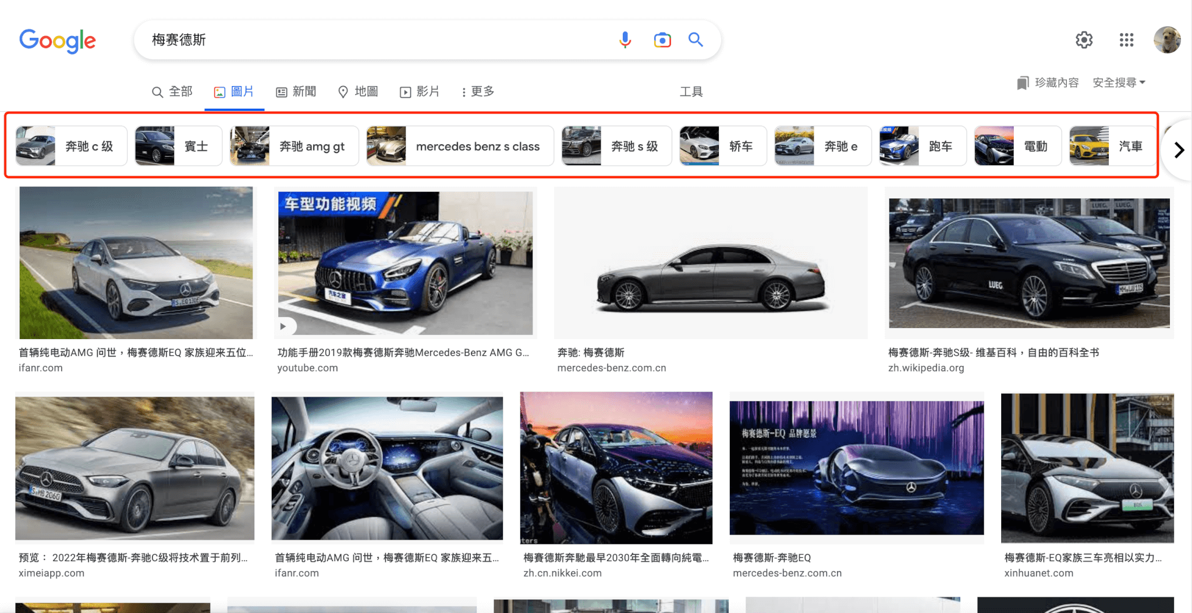1192x613 pixels.
Task: Open the purple 梅赛德斯-EQ concept image
Action: (x=857, y=468)
